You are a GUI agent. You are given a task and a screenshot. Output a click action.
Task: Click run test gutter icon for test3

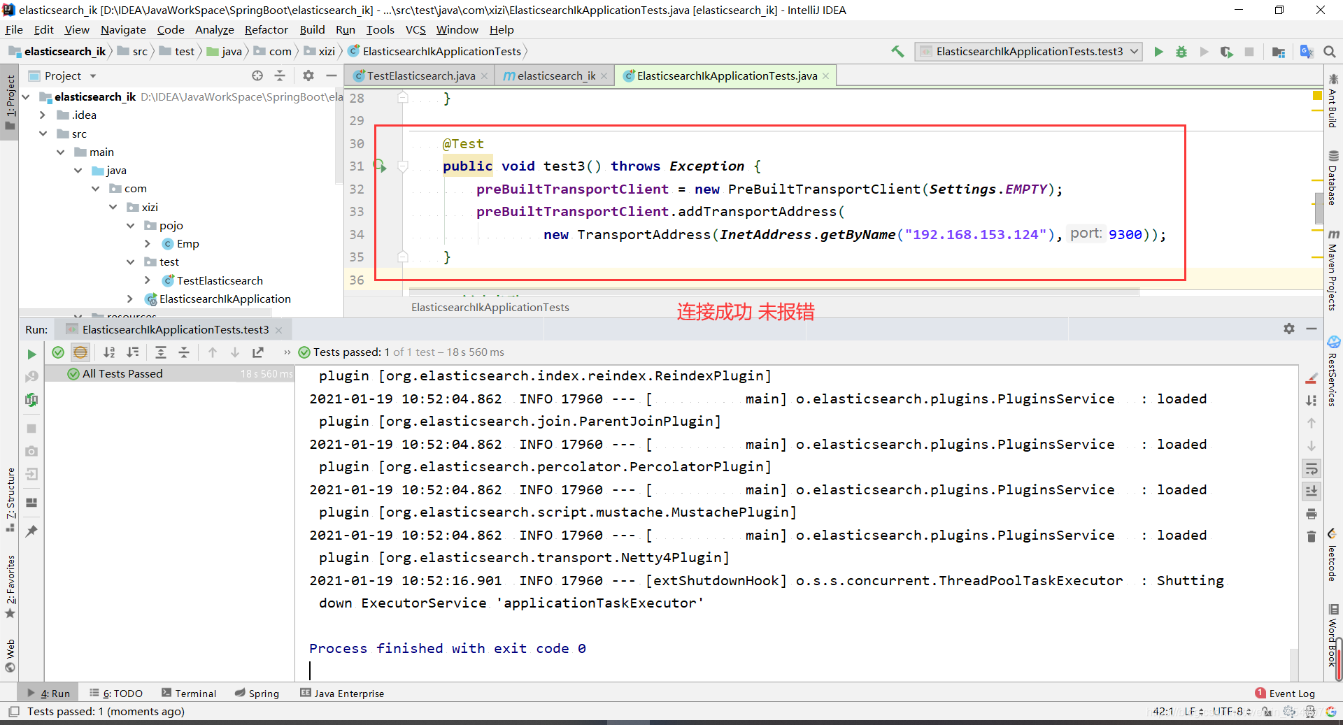379,166
